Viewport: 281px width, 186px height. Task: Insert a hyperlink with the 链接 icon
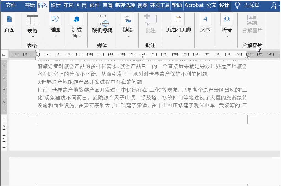(x=128, y=19)
